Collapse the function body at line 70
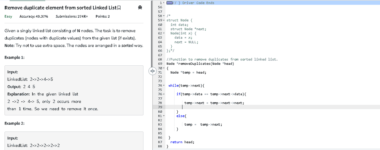Viewport: 380px width, 150px height. 164,68
